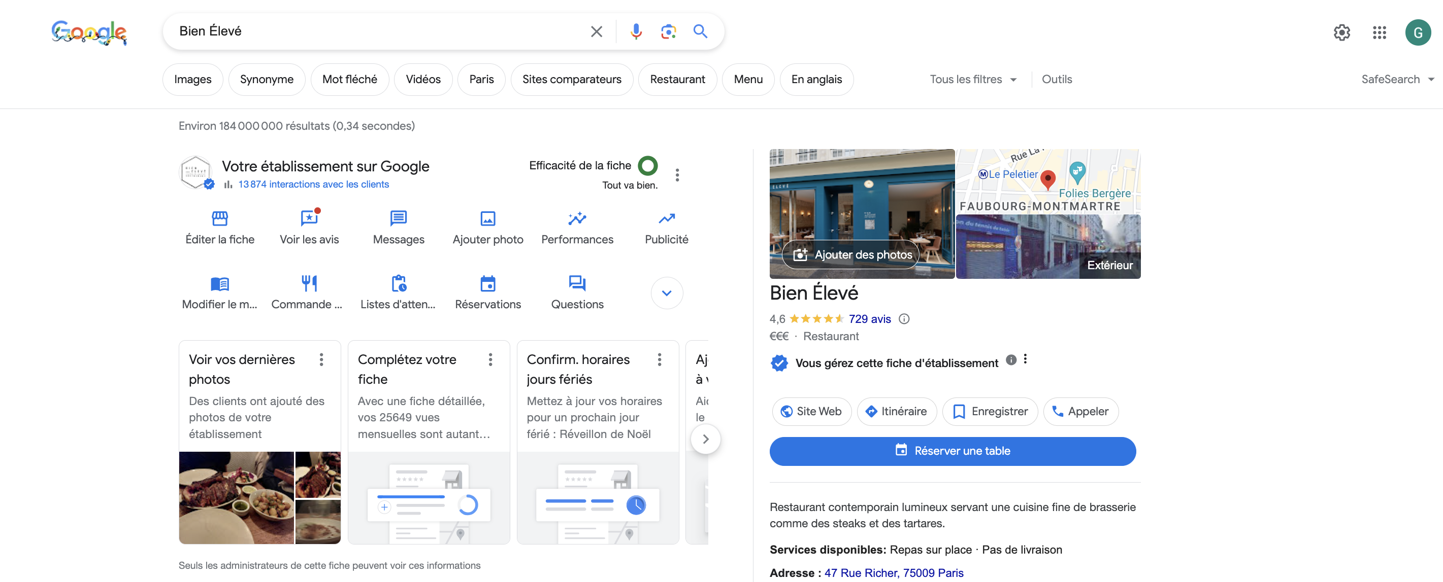
Task: Click Réserver une table button
Action: 953,451
